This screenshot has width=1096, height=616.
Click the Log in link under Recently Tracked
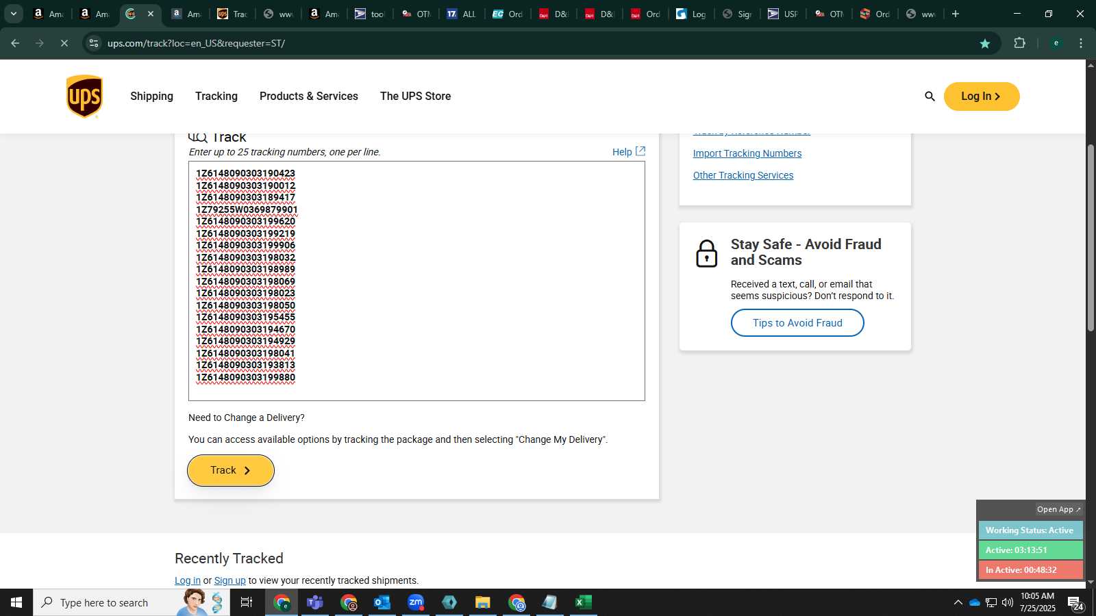tap(188, 580)
